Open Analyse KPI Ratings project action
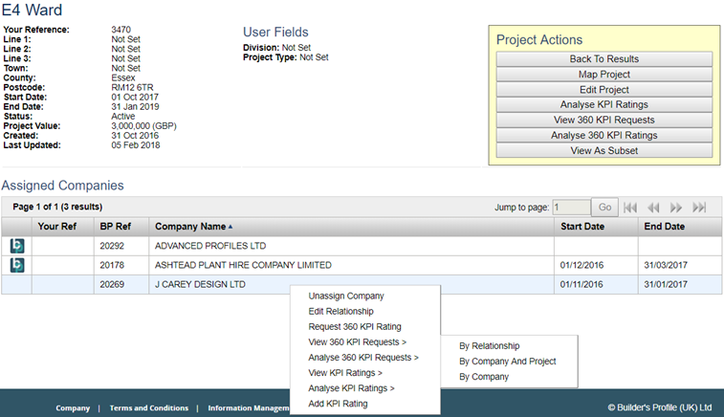 coord(603,104)
